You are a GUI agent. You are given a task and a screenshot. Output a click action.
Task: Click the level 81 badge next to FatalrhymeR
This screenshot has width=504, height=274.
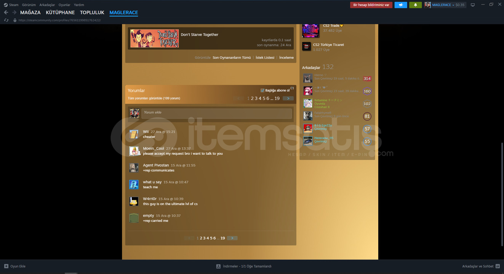[367, 116]
